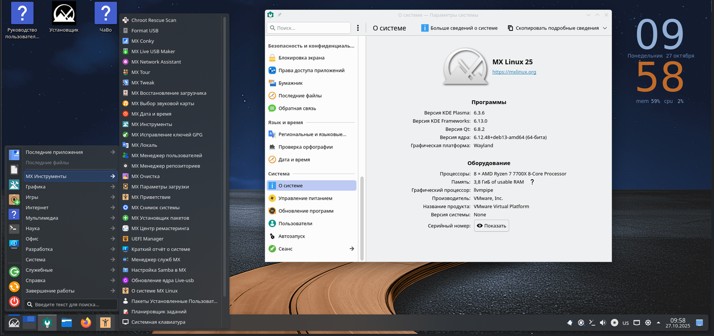Screen dimensions: 714x336
Task: Start MX Live USB Maker
Action: click(171, 51)
